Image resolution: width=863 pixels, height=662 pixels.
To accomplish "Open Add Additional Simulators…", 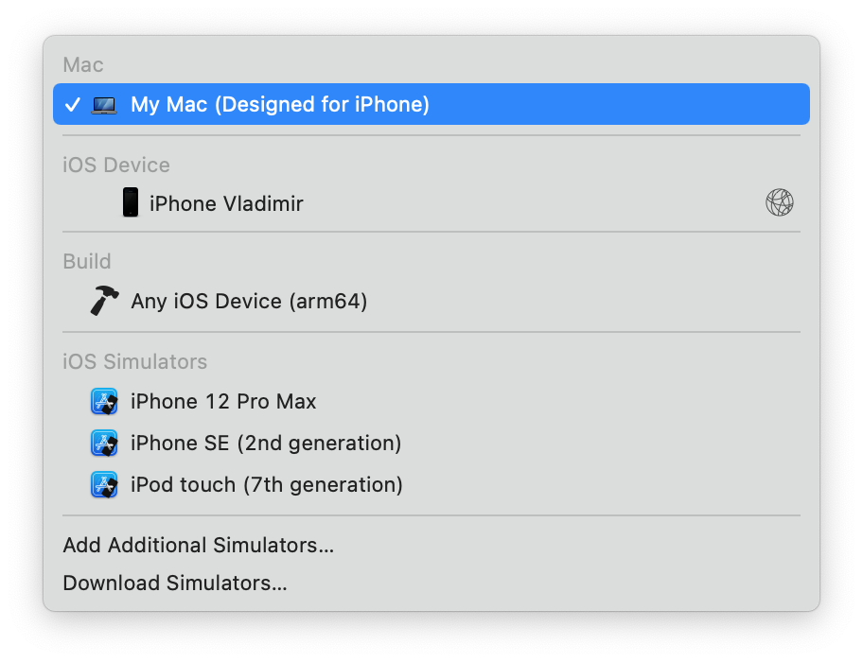I will coord(198,546).
